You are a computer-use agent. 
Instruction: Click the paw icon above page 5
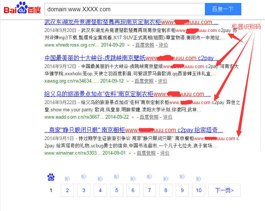116,177
